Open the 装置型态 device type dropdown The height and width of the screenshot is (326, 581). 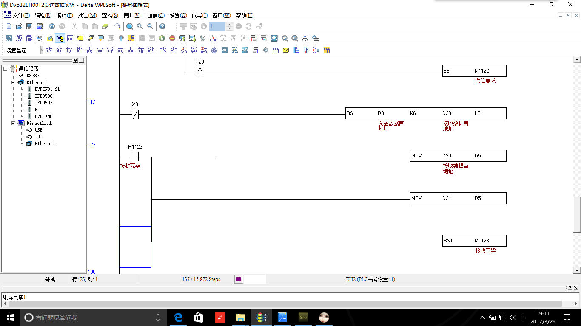[x=42, y=50]
